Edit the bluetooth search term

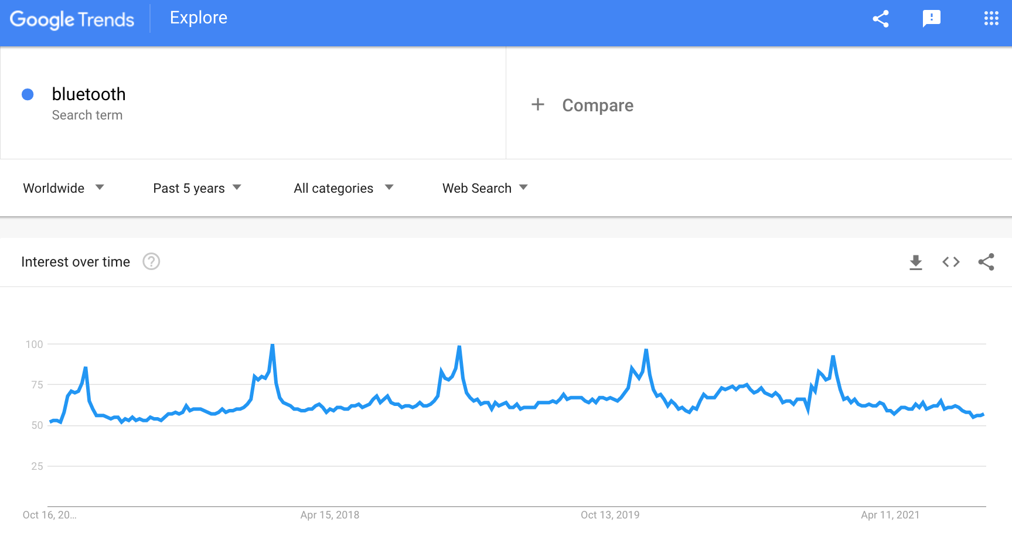[89, 94]
